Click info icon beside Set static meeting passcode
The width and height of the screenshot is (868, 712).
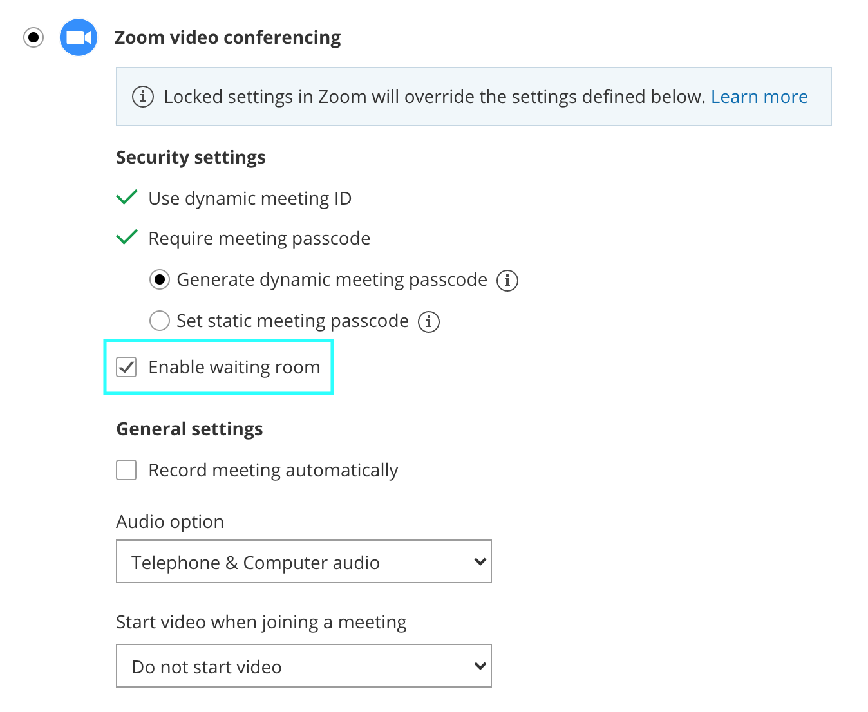(x=429, y=321)
